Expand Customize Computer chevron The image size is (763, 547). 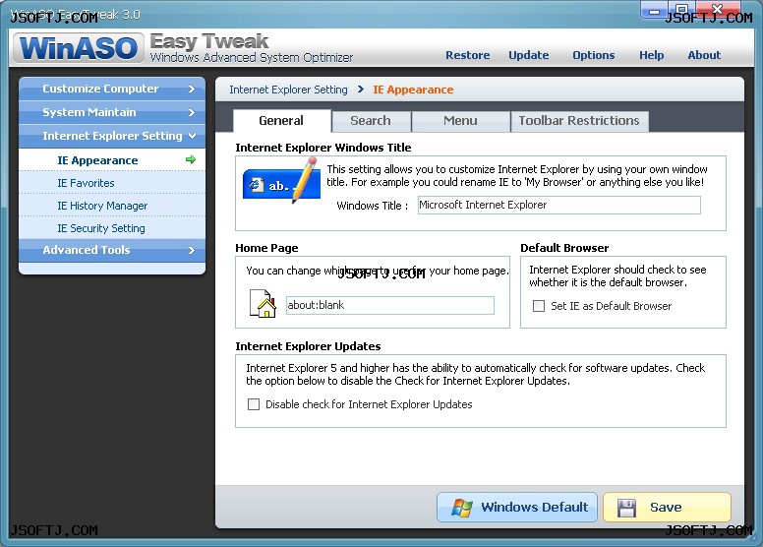tap(191, 89)
